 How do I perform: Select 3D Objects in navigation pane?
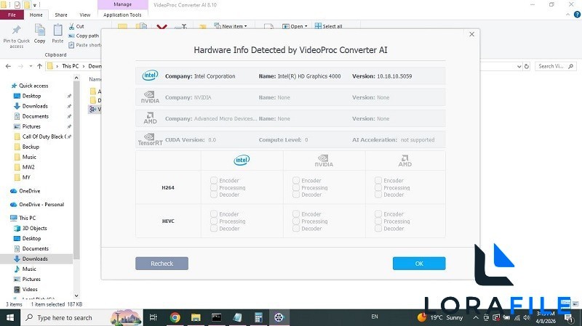tap(31, 228)
